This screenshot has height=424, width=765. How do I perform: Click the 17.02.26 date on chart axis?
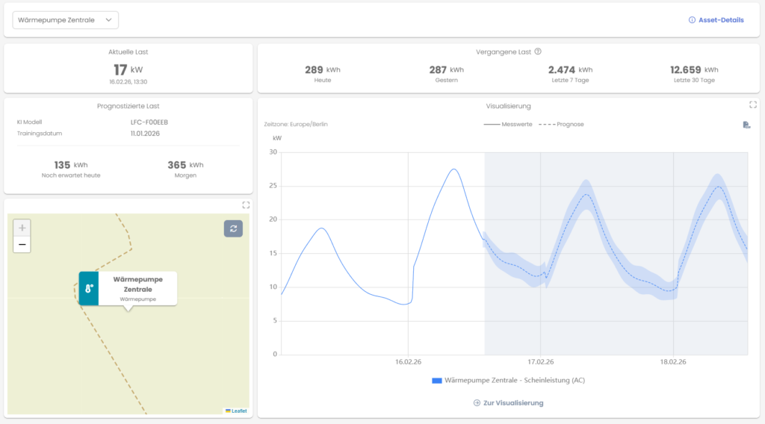pos(540,362)
